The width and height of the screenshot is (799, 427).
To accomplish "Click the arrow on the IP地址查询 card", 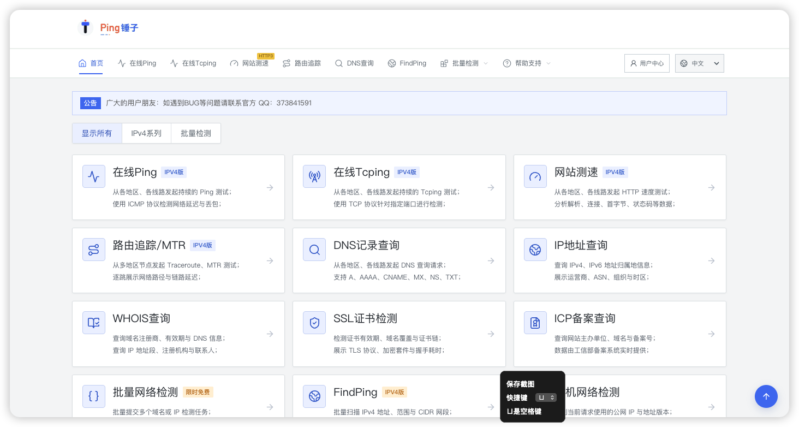I will click(x=712, y=260).
